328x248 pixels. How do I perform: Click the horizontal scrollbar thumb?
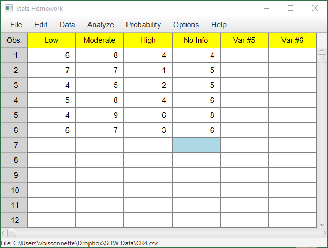tap(11, 233)
